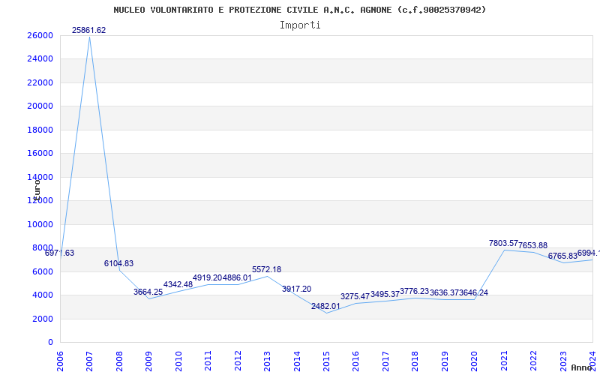Select the 3776.23 value label
The width and height of the screenshot is (600, 375).
click(415, 291)
